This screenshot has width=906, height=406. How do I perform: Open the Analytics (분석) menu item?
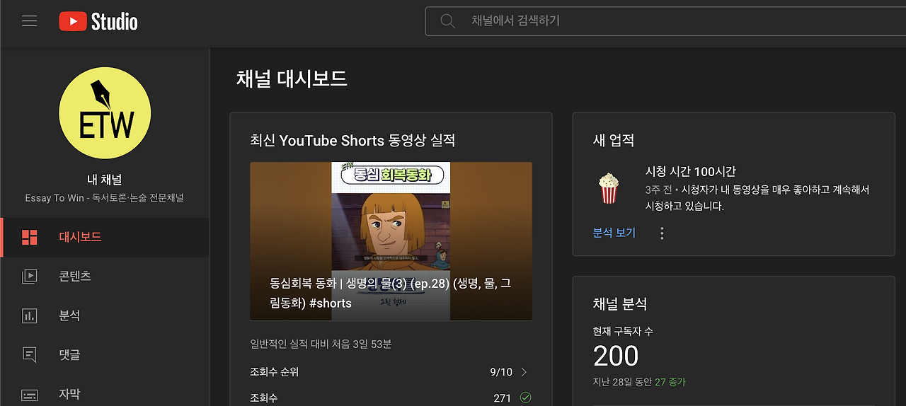(x=105, y=316)
